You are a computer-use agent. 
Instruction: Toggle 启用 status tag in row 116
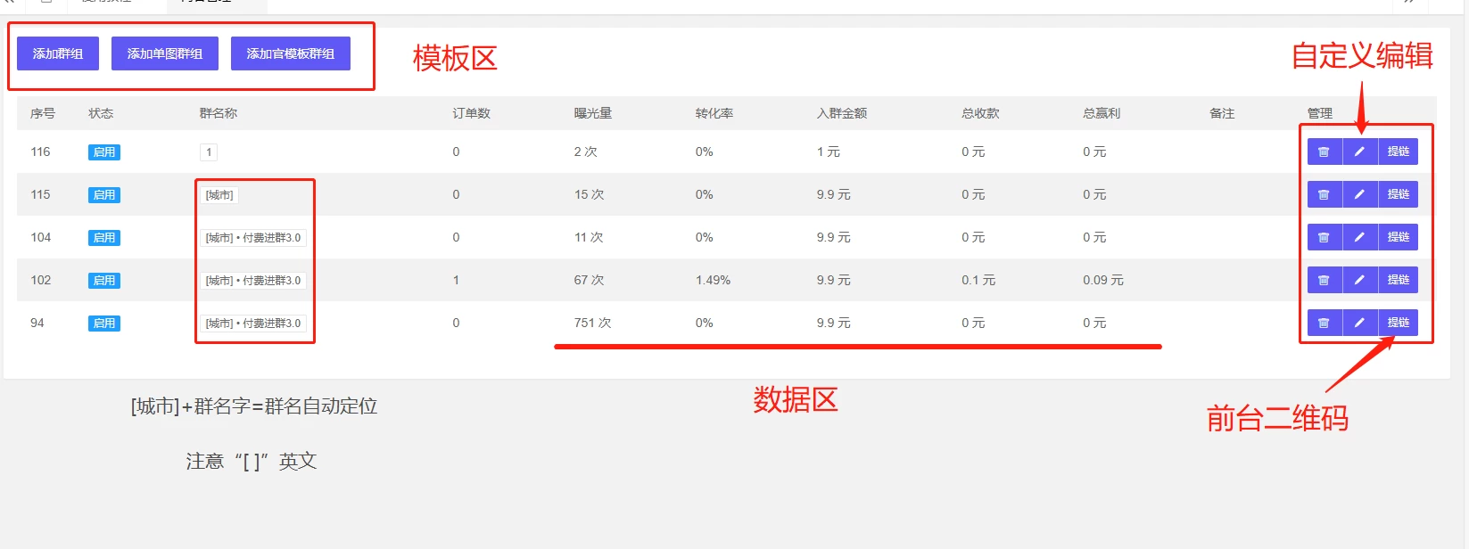point(104,152)
